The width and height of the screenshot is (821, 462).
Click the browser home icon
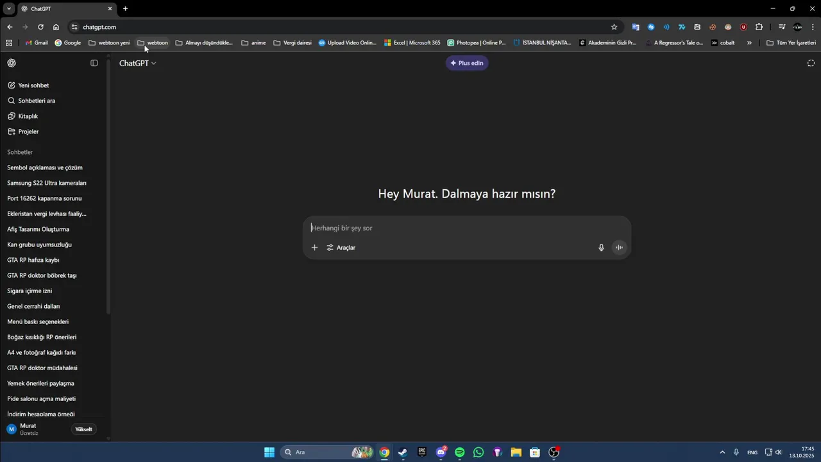[56, 27]
